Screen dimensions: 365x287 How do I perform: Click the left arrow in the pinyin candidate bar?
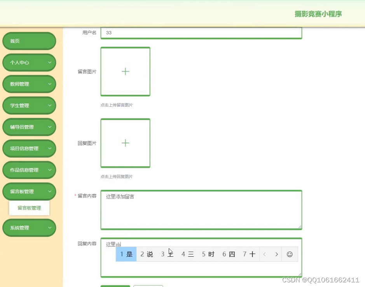coord(264,254)
